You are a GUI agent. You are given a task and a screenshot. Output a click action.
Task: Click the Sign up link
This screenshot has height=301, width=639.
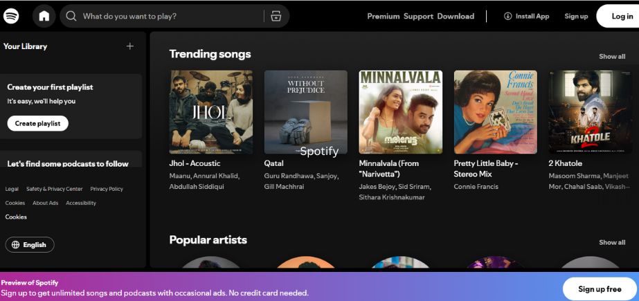(576, 17)
